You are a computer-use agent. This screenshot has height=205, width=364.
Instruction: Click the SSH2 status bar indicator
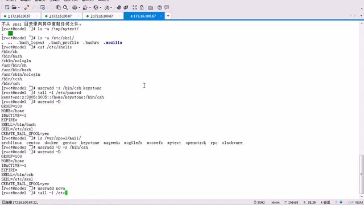pyautogui.click(x=259, y=203)
